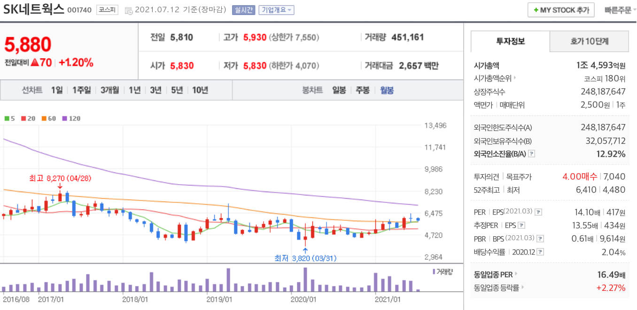Viewport: 637px width, 310px height.
Task: Click the 4.00매수 investment opinion
Action: [580, 177]
